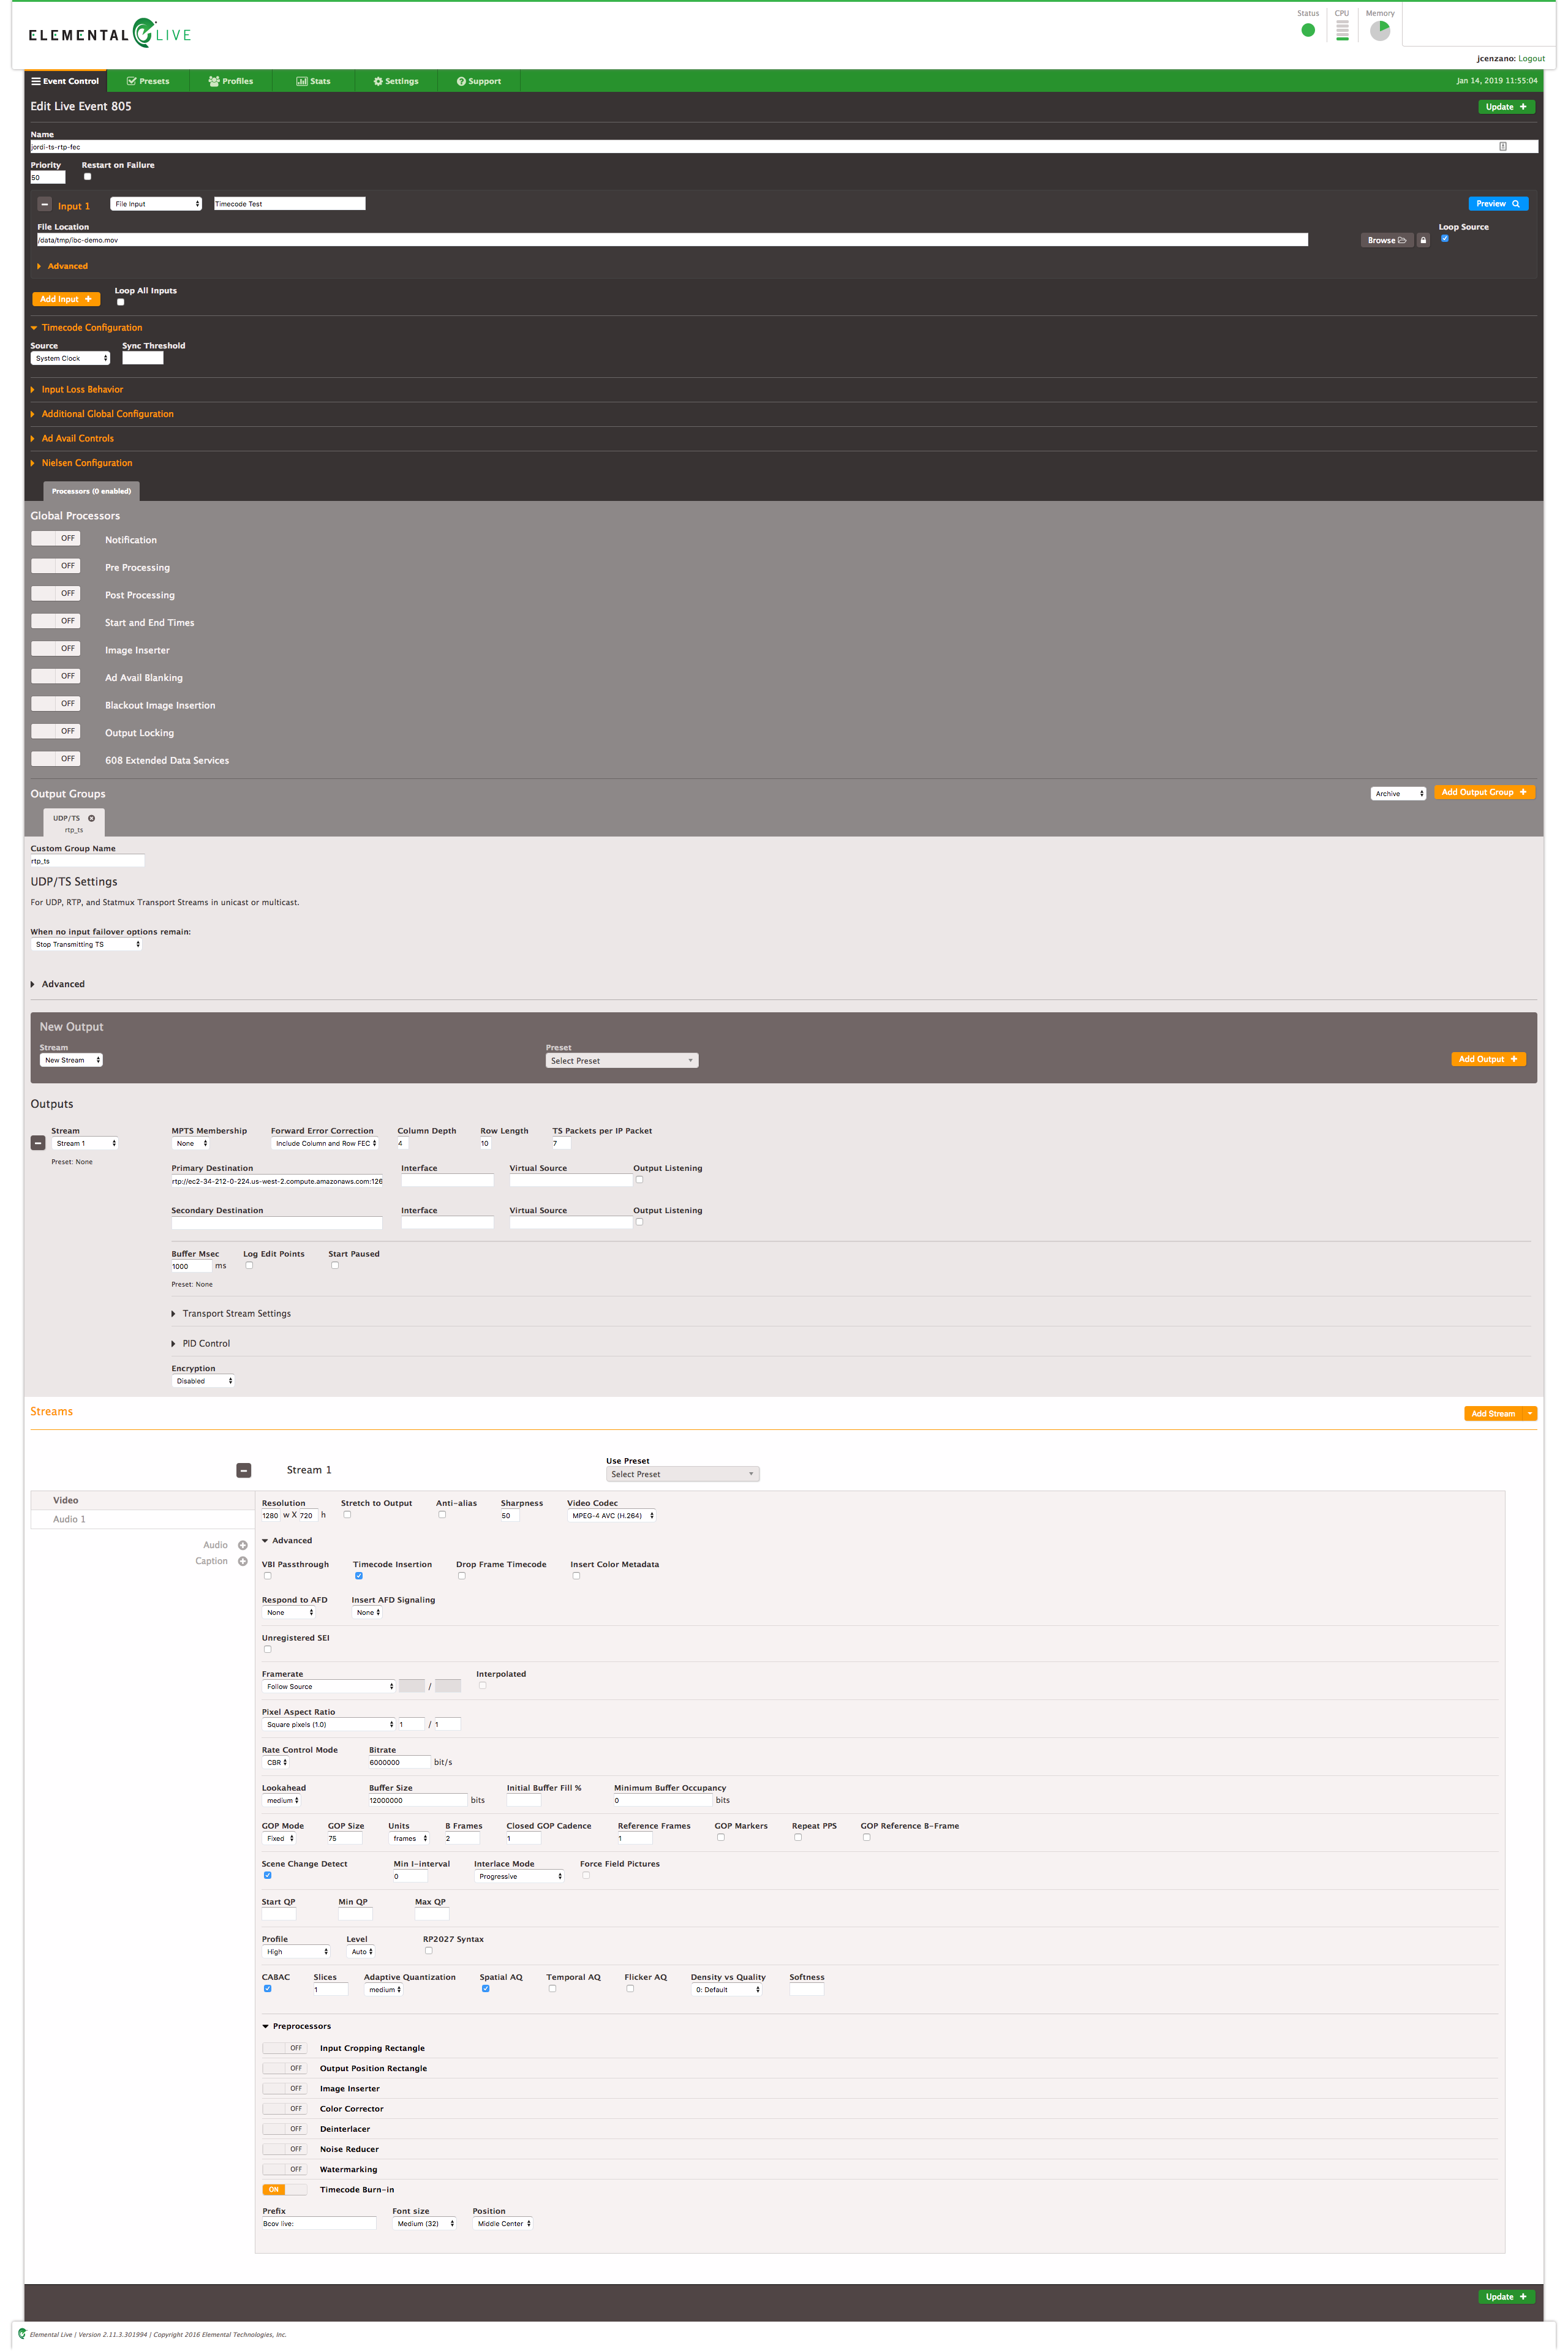Screen dimensions: 1568x2351
Task: Click the green Status indicator
Action: (x=1307, y=30)
